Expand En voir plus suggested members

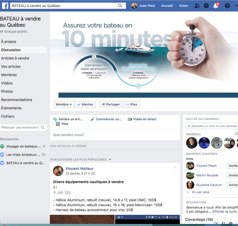(201, 192)
